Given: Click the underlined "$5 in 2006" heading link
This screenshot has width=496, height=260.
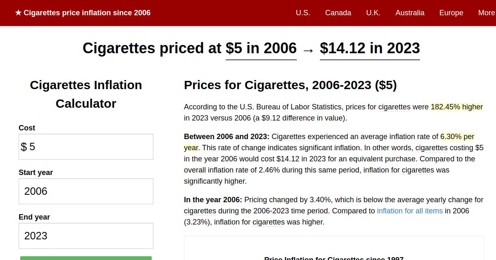Looking at the screenshot, I should point(261,48).
